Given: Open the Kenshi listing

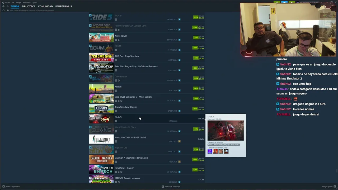Looking at the screenshot, I should click(147, 88).
